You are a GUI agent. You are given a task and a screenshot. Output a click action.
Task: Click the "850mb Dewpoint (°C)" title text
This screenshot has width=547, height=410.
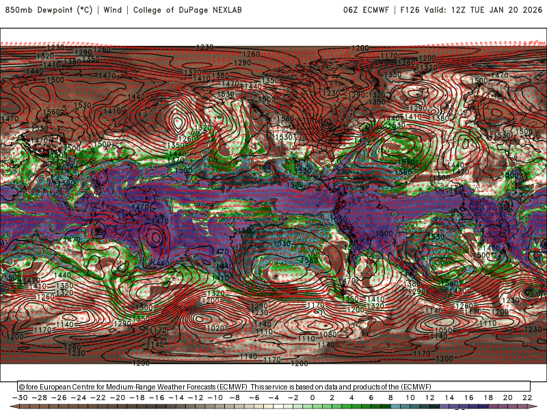pos(49,10)
